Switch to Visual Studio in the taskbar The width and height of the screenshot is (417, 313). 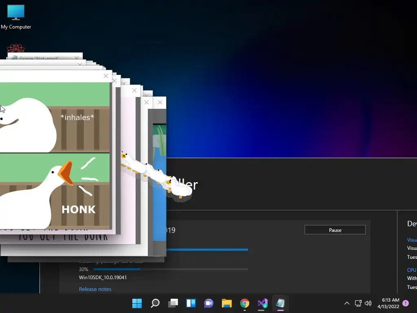(263, 303)
